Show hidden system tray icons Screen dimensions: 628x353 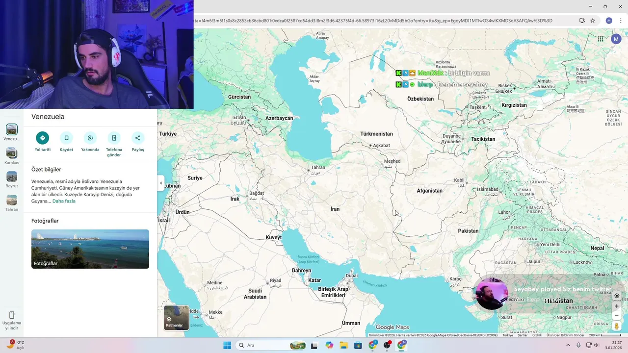click(x=568, y=345)
